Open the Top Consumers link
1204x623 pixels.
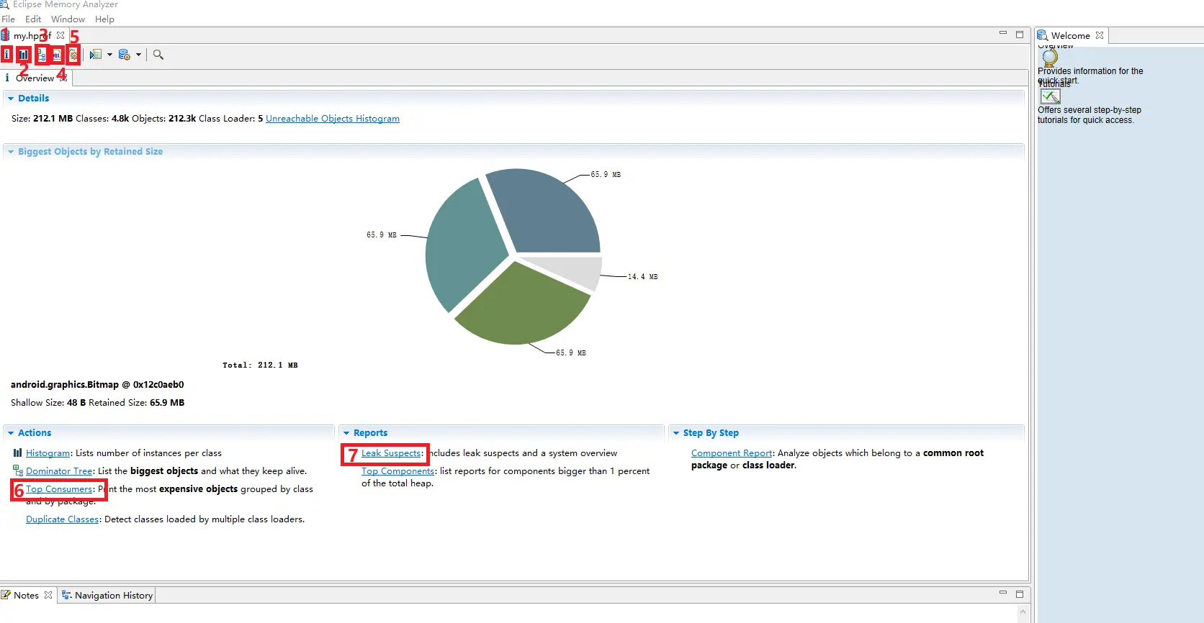(x=60, y=489)
